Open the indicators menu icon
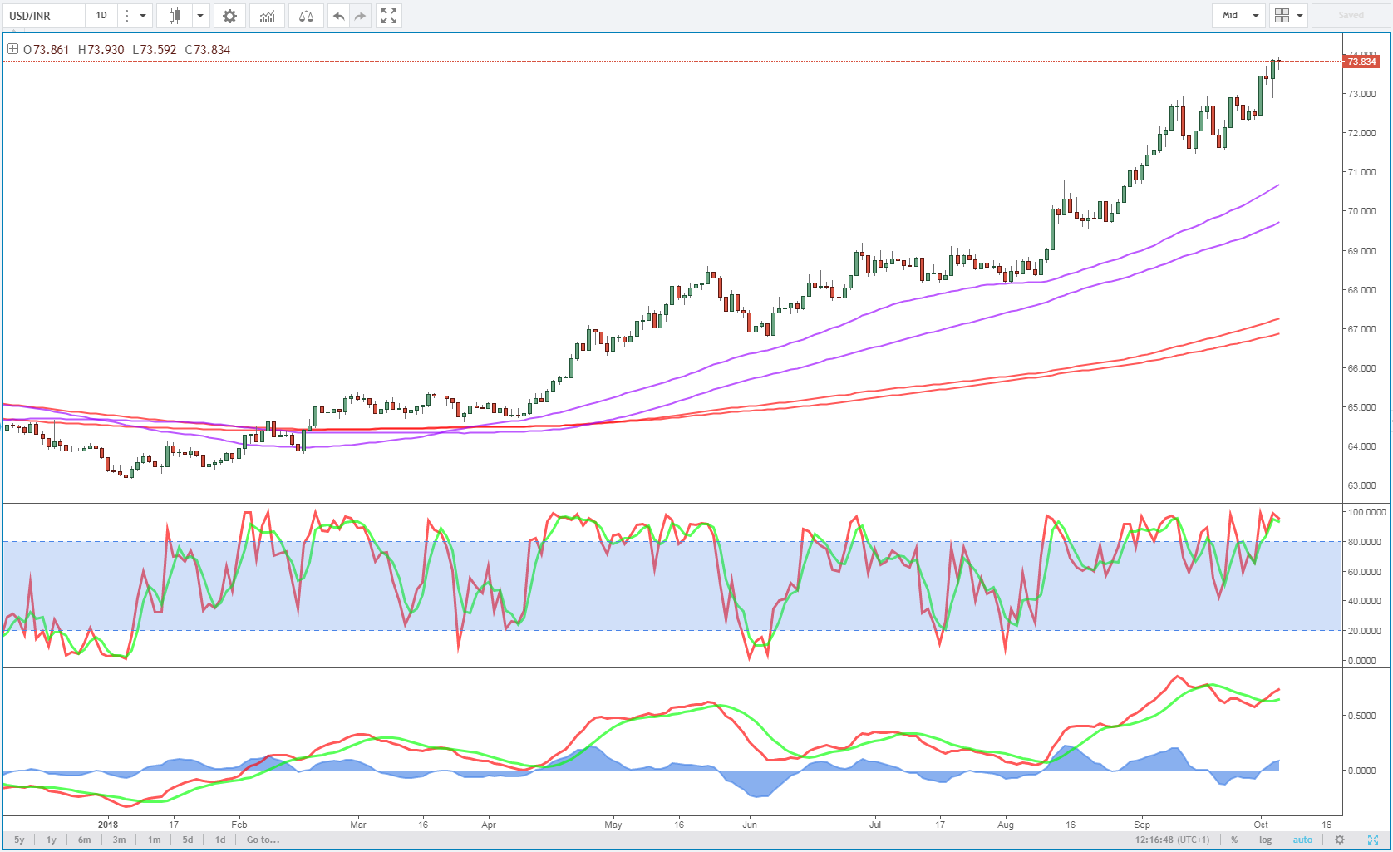 point(268,16)
